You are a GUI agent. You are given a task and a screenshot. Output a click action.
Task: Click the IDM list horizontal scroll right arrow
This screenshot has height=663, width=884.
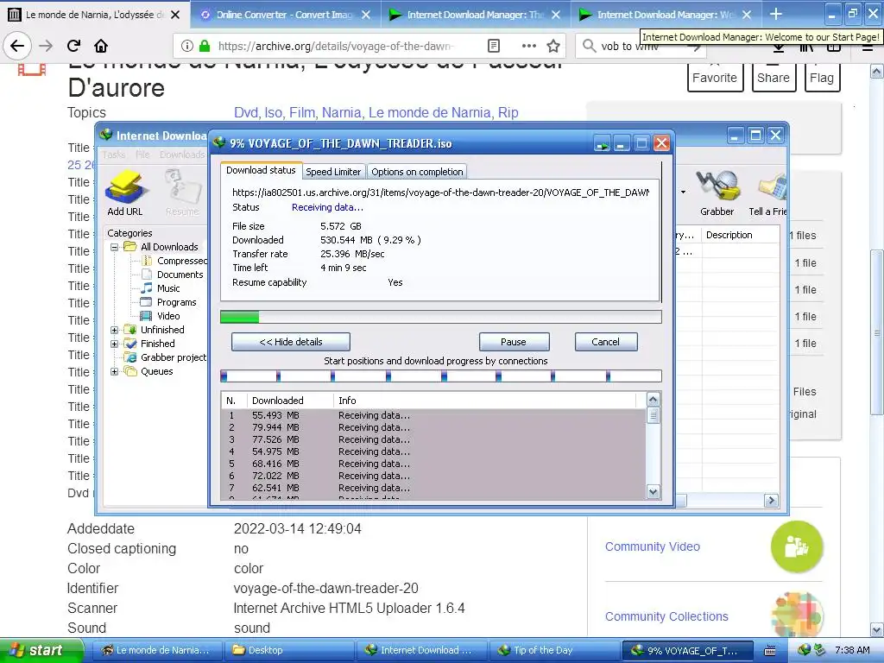[x=771, y=500]
